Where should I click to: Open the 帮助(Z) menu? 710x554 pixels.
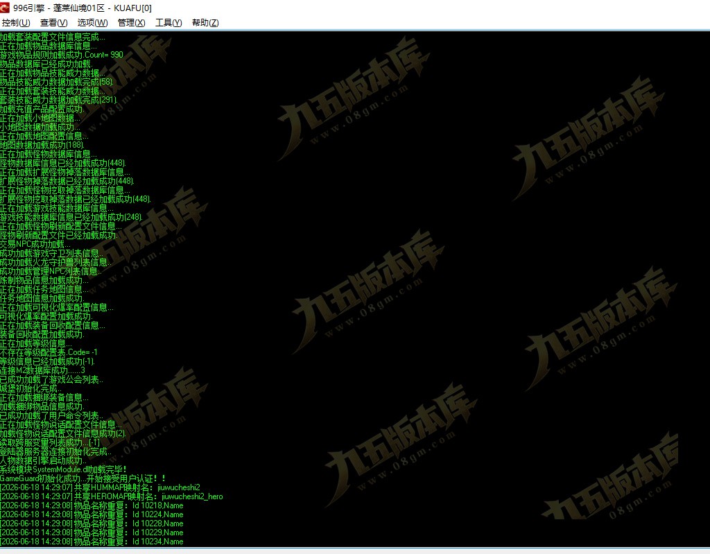[205, 23]
